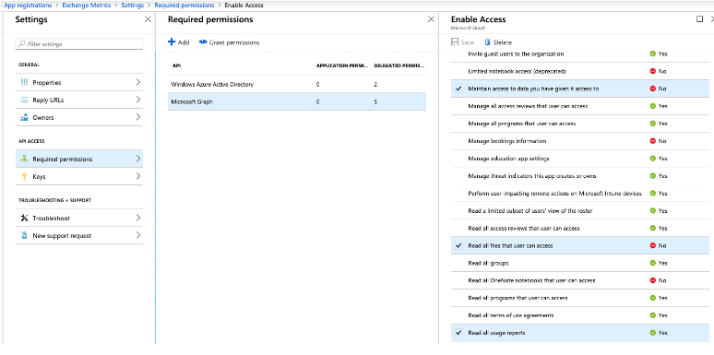Open Keys settings item

click(79, 176)
